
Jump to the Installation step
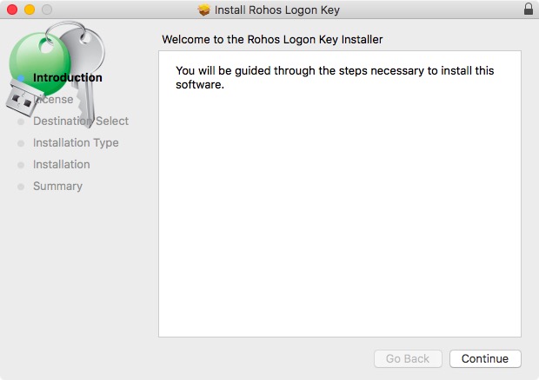pyautogui.click(x=62, y=165)
